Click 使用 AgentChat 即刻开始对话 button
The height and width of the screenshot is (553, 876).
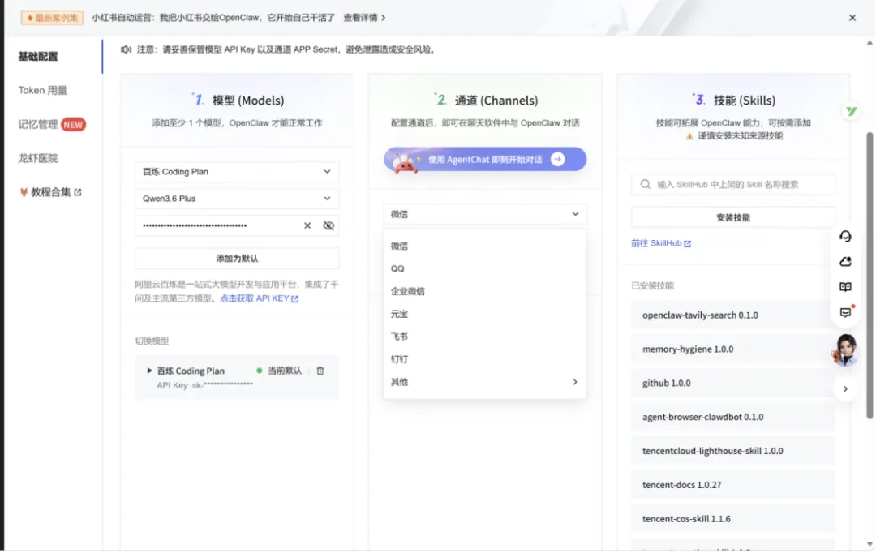[485, 160]
